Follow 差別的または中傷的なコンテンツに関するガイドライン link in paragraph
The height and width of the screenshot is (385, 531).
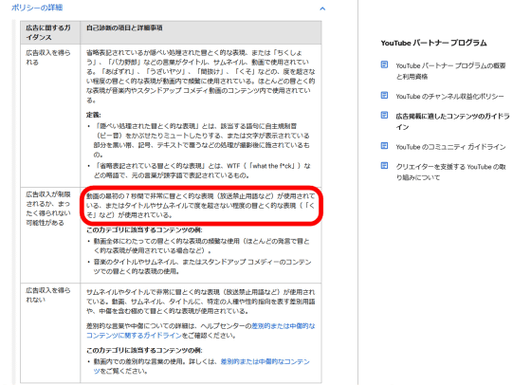200,331
